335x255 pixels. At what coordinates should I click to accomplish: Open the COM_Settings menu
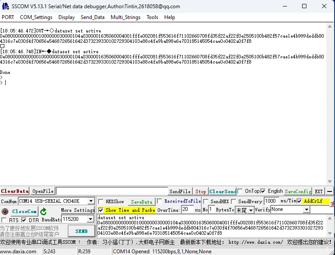pos(36,17)
